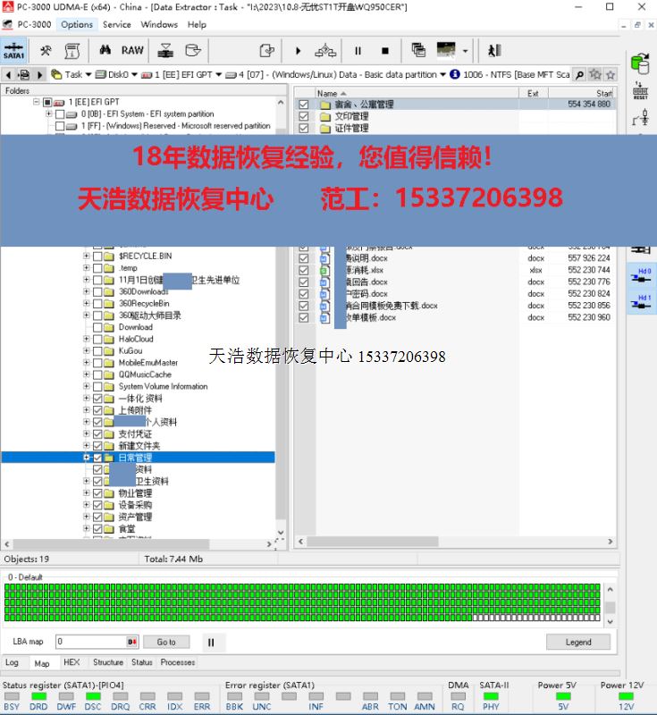Expand the $RECYCLE.BIN folder node
This screenshot has width=657, height=715.
click(x=87, y=257)
